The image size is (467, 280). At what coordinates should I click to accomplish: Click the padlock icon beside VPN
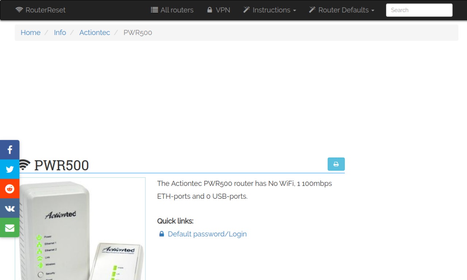point(209,10)
